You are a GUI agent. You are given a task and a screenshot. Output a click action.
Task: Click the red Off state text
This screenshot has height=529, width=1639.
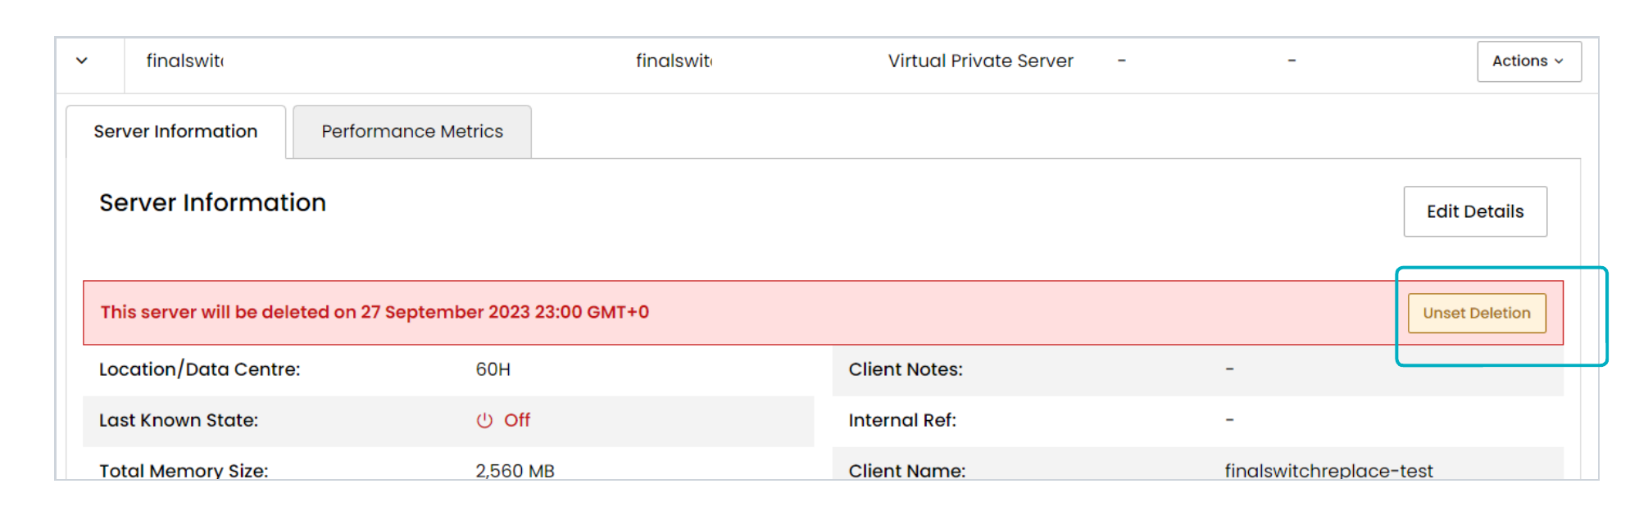517,420
